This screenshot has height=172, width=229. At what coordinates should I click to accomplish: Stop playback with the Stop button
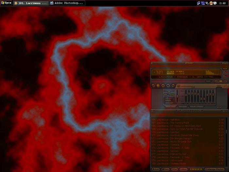[167, 86]
